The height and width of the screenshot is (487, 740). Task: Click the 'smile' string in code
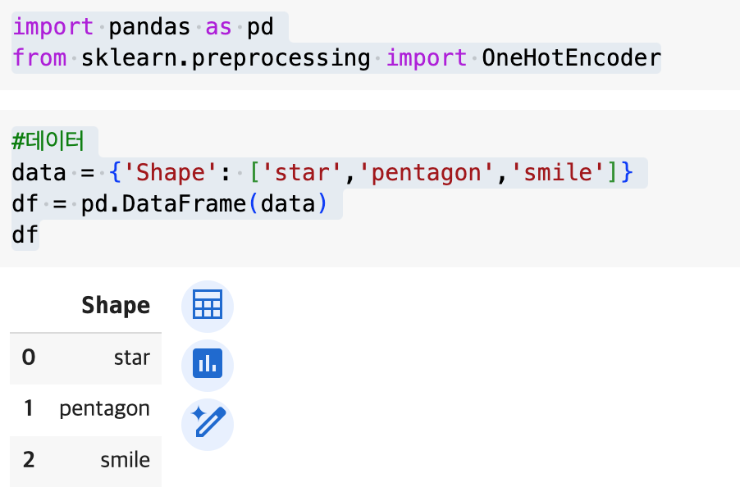tap(557, 173)
